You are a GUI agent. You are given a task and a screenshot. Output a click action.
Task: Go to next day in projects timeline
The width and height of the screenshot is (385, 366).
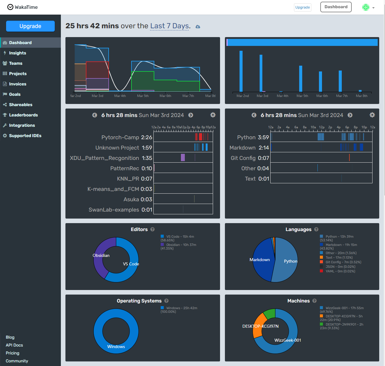pos(191,115)
